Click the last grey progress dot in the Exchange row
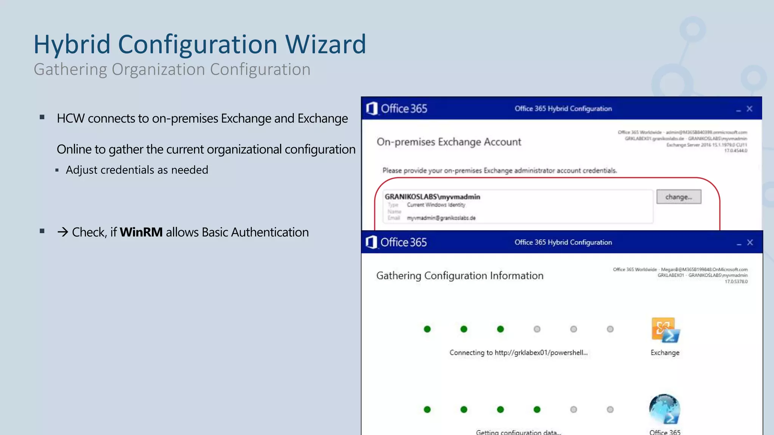The image size is (774, 435). (x=610, y=329)
